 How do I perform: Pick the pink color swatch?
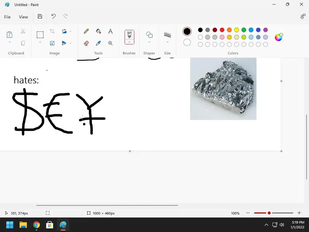tap(222, 37)
